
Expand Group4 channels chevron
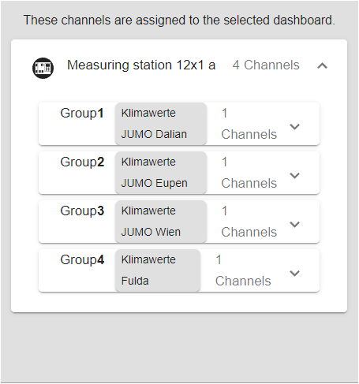click(x=294, y=274)
